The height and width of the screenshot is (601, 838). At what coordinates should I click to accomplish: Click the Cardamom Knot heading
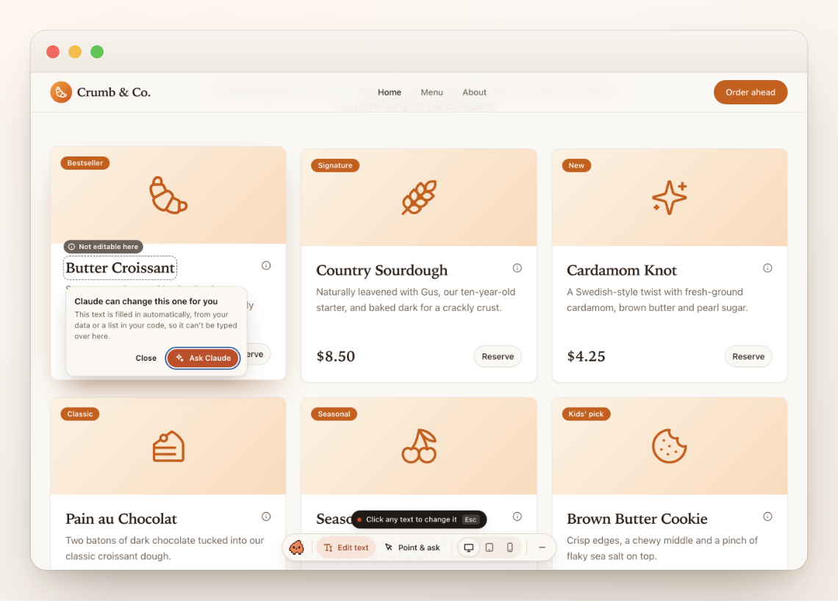tap(622, 270)
